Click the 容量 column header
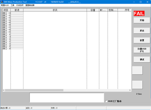This screenshot has width=151, height=110. 93,10
